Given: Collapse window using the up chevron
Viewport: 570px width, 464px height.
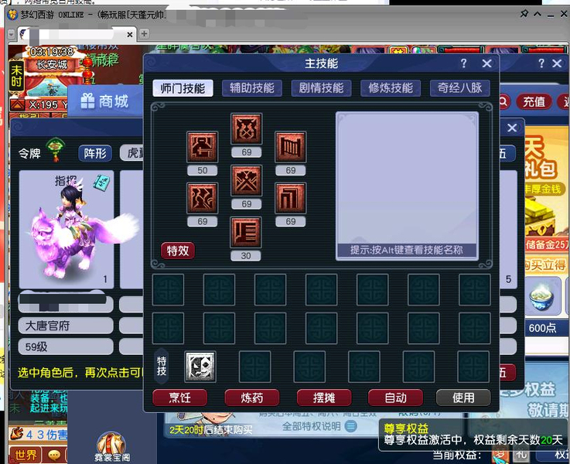Looking at the screenshot, I should (x=538, y=14).
